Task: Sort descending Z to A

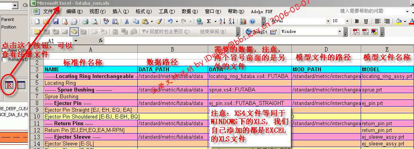Action: pyautogui.click(x=232, y=21)
